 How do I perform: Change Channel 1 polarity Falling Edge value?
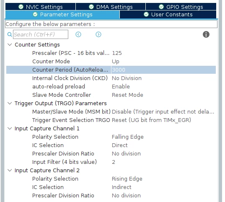point(128,137)
